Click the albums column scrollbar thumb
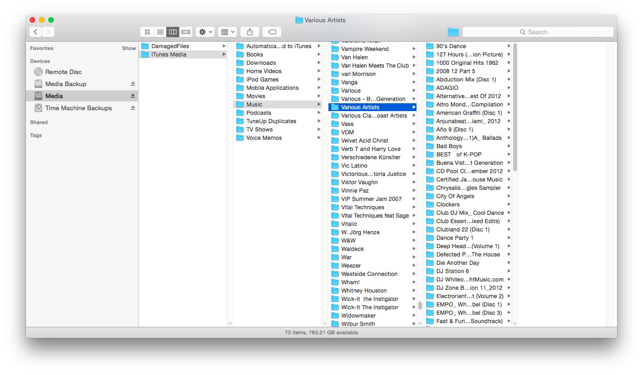The image size is (643, 375). 515,107
